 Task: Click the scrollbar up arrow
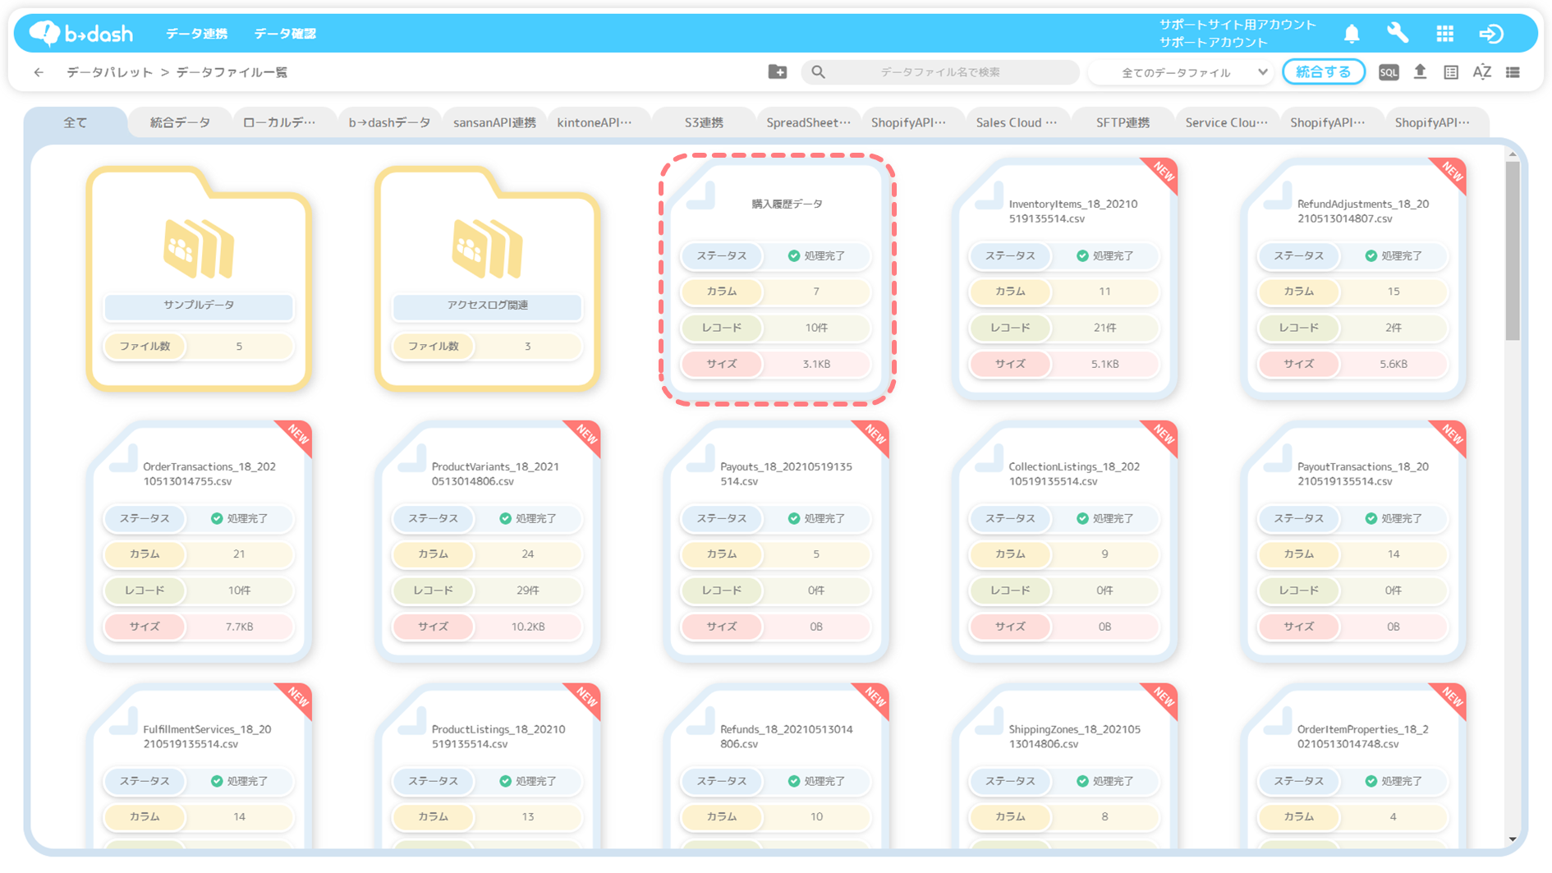1513,154
